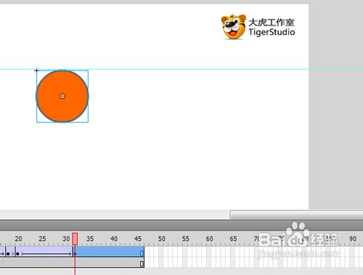This screenshot has height=275, width=363.
Task: Select the keyframe just before frame 20
Action: click(x=8, y=254)
